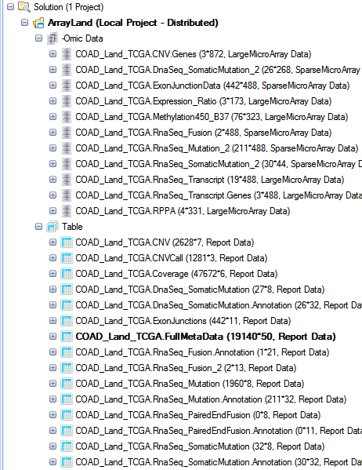
Task: Expand the RPPA dataset node
Action: 52,211
